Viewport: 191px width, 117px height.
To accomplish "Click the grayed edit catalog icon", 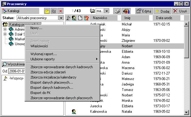I will coord(54,11).
